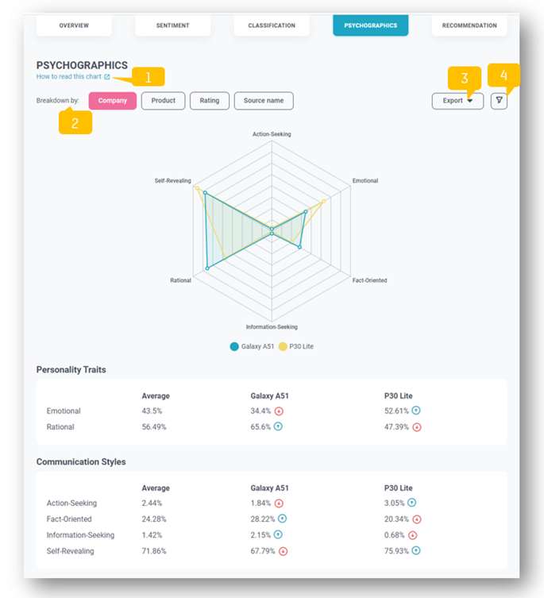
Task: Click up arrow next to Galaxy A51 Rational 65.6%
Action: pyautogui.click(x=278, y=426)
